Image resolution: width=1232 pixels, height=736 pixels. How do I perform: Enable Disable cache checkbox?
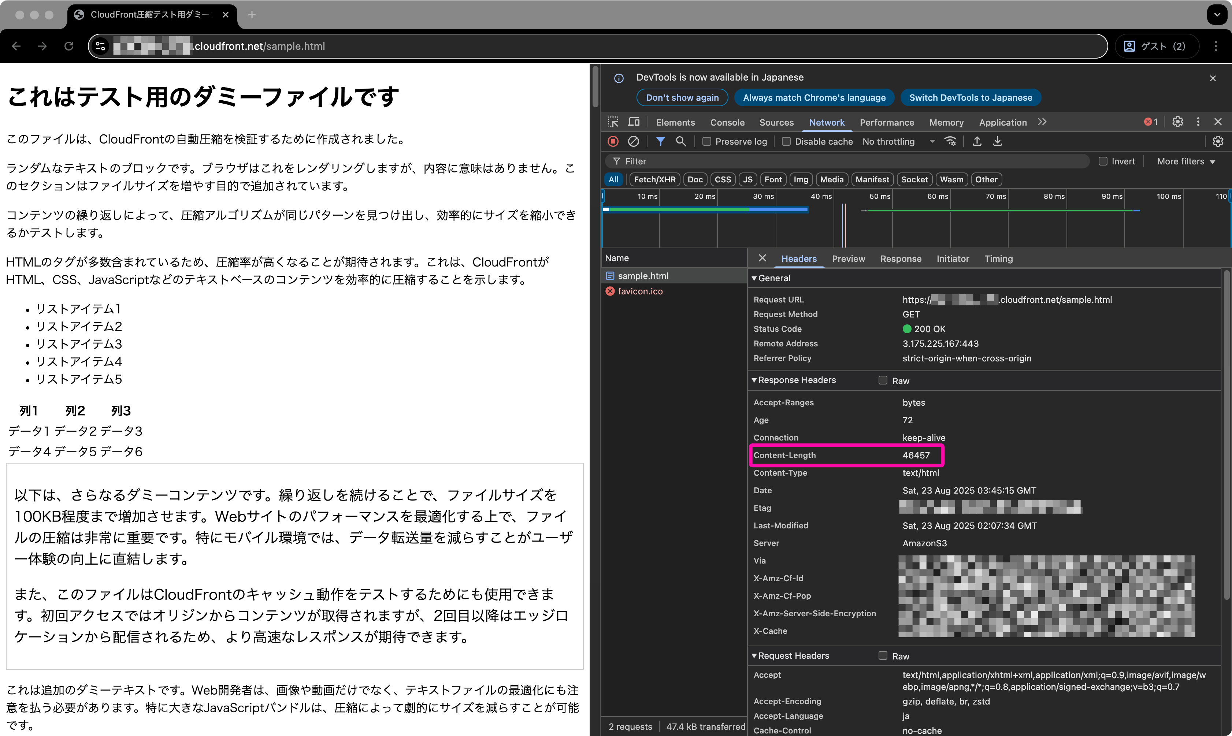point(786,141)
